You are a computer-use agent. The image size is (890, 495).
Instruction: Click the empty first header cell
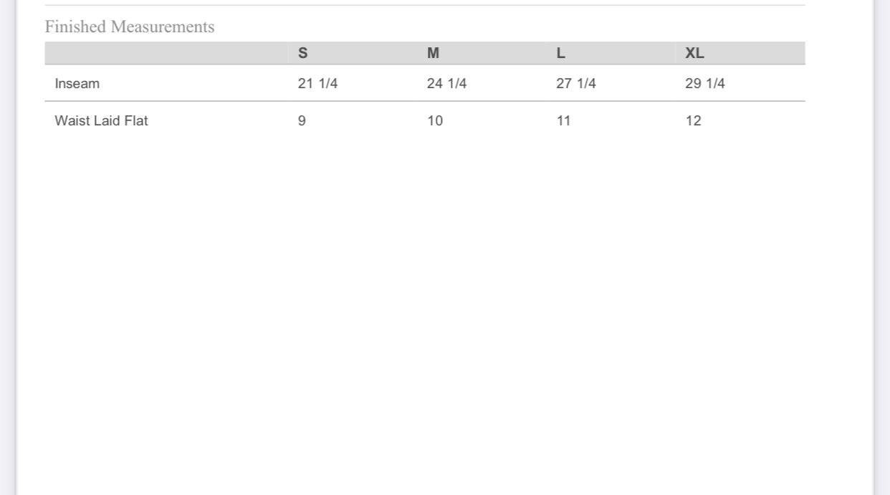coord(166,53)
